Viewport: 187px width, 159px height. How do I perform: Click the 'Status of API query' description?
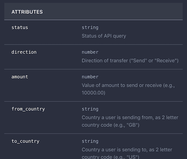[104, 36]
